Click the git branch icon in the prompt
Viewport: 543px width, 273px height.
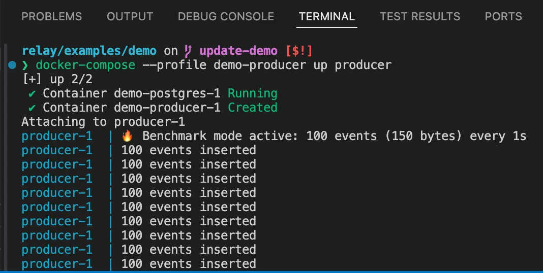click(189, 51)
